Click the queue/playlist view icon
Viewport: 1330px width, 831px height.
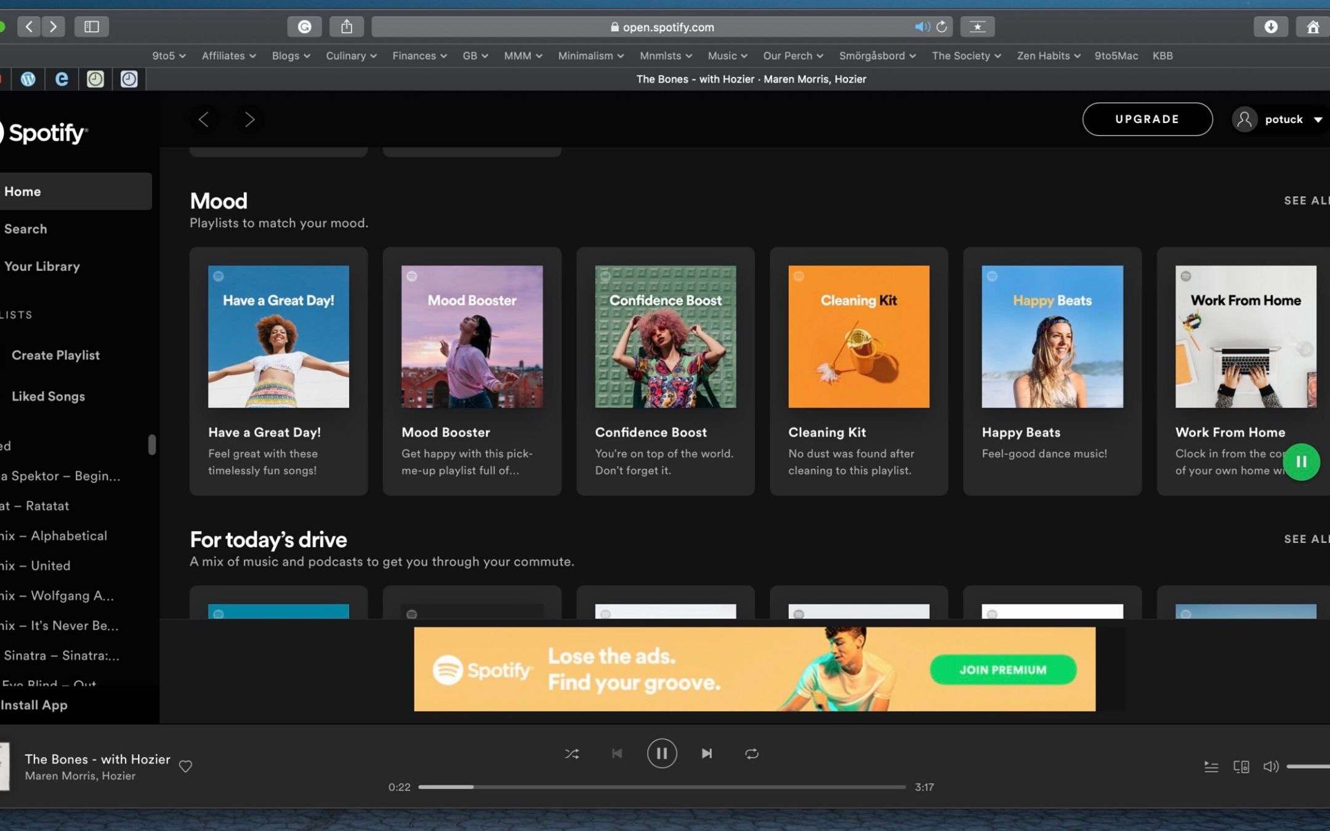1211,766
